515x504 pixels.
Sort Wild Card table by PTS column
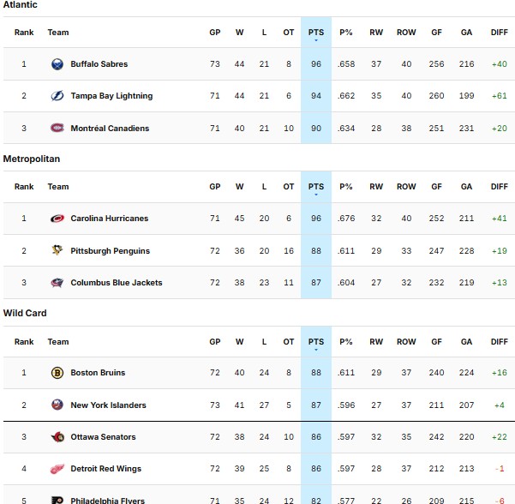[315, 341]
